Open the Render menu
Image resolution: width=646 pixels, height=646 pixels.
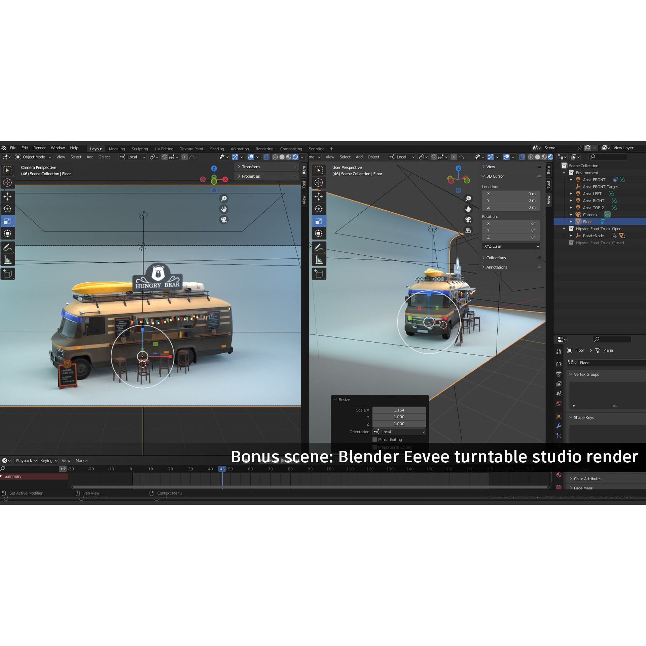tap(39, 148)
